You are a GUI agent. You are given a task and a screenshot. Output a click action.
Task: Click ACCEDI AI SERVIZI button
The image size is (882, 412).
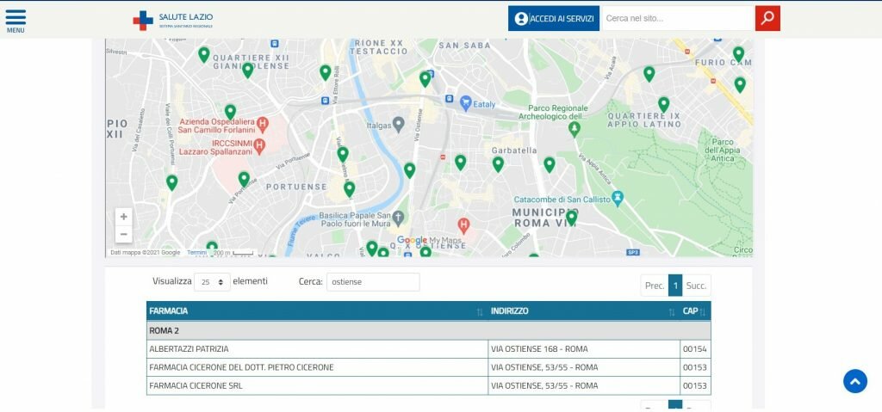point(553,18)
